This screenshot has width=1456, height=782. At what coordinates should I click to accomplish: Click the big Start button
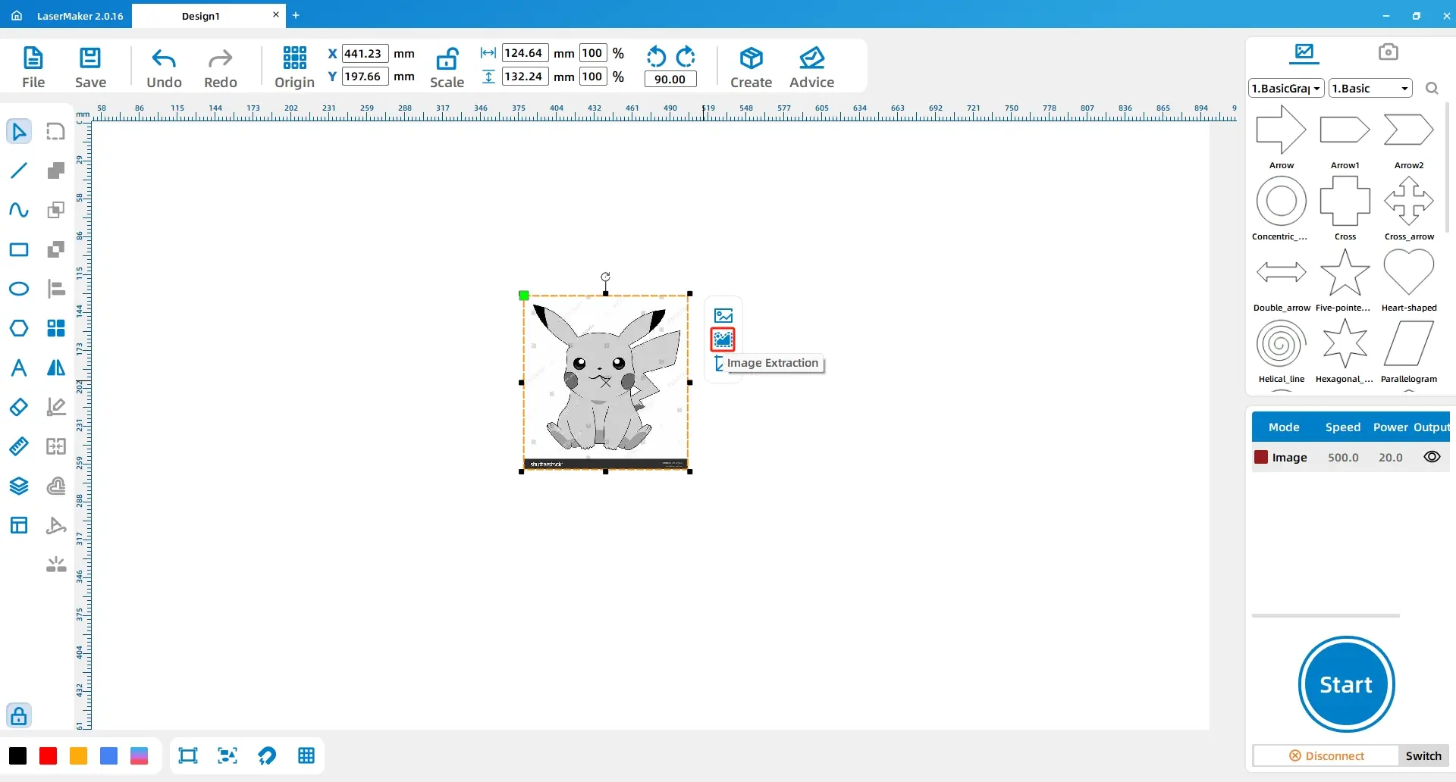pos(1346,684)
